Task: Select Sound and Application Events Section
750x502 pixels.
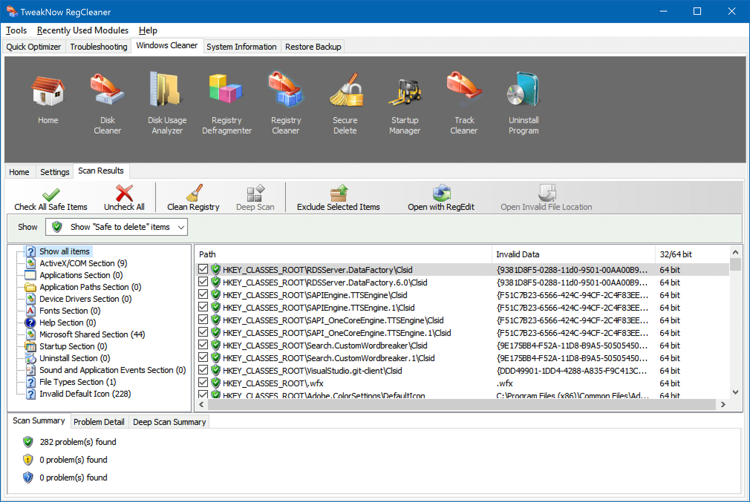Action: coord(112,370)
